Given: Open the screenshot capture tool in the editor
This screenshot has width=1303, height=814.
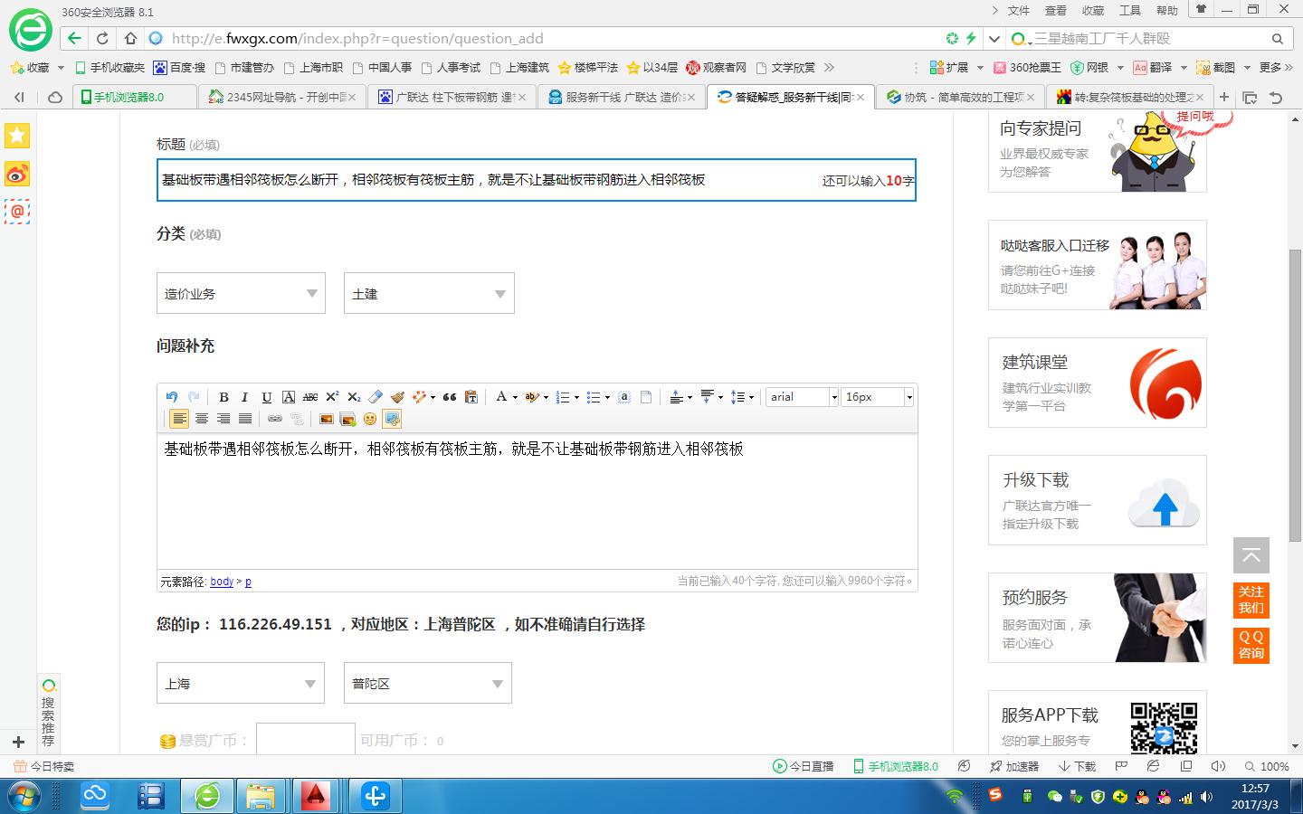Looking at the screenshot, I should point(392,419).
